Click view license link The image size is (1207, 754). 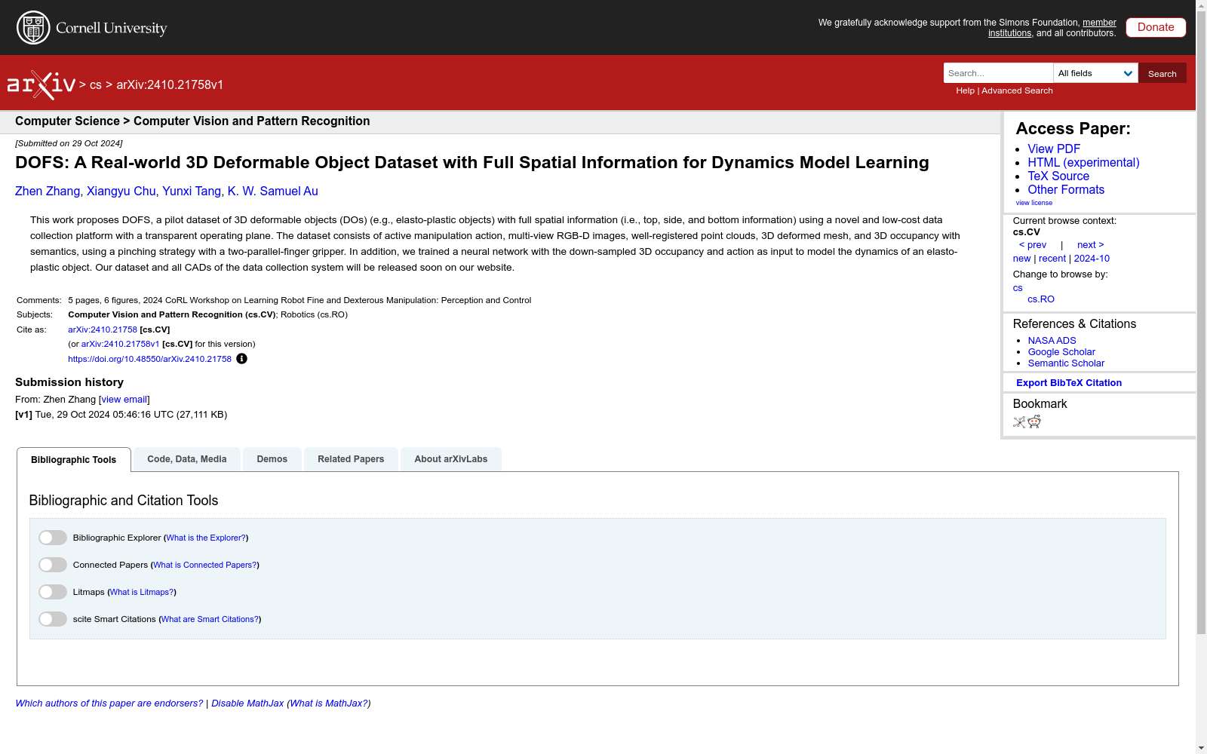[1034, 203]
